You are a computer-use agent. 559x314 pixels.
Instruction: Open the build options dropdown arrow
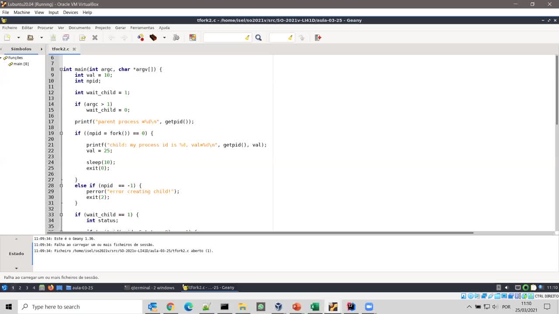coord(164,38)
